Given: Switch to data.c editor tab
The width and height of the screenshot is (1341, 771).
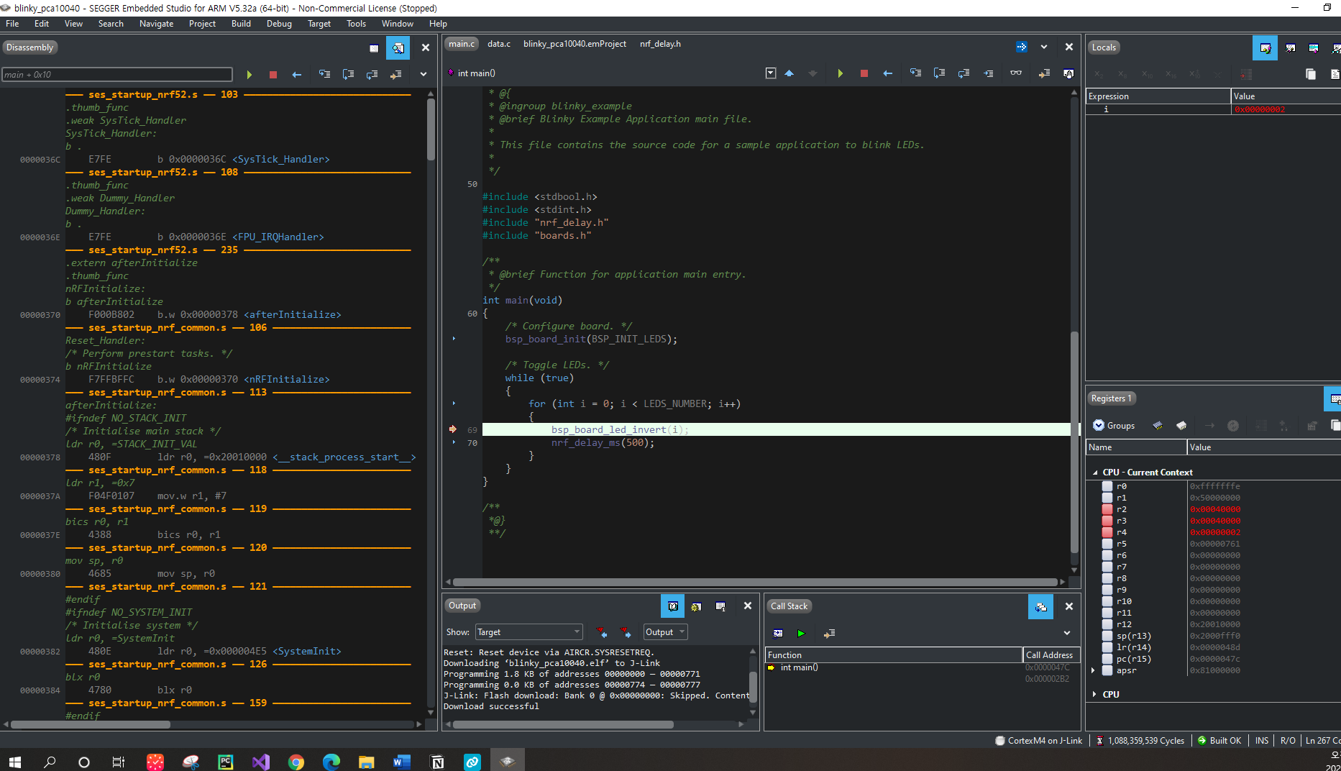Looking at the screenshot, I should click(499, 44).
